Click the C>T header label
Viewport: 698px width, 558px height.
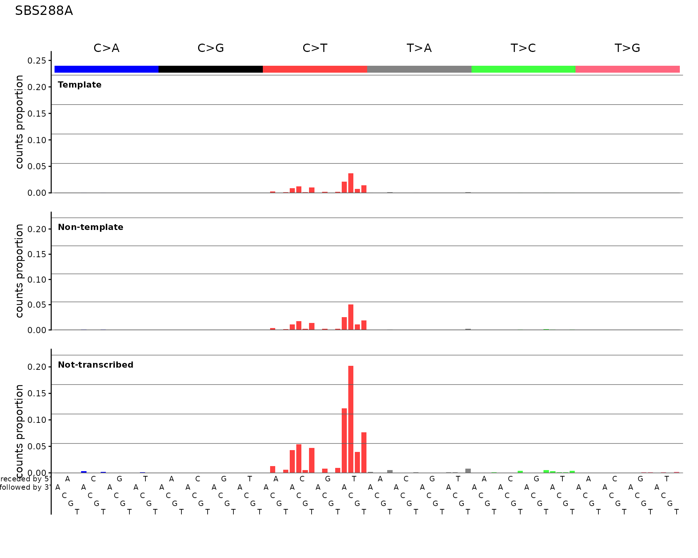(315, 48)
